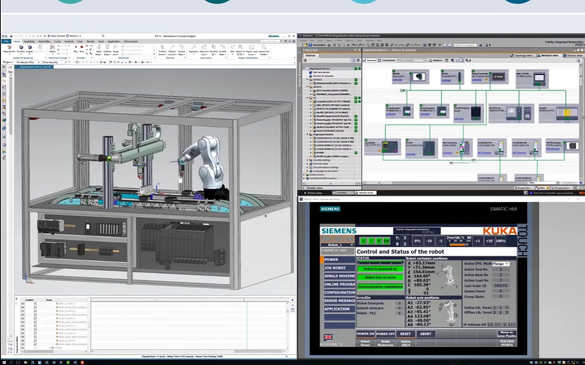This screenshot has height=365, width=585.
Task: Open the Sketch tool
Action: tap(52, 48)
